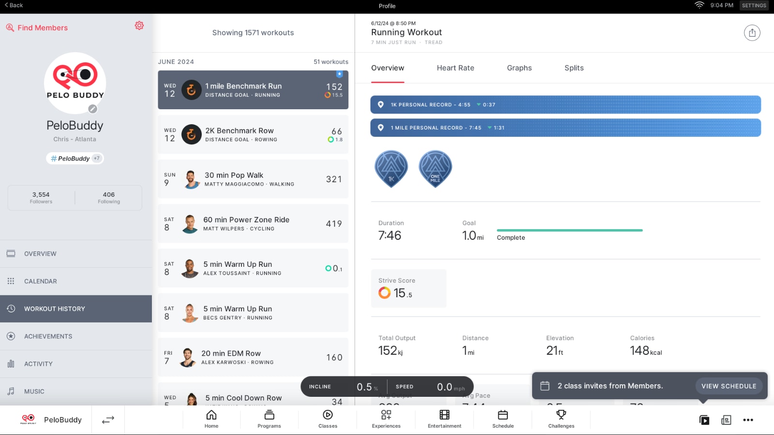Tap the Incline 0.5% control
The height and width of the screenshot is (435, 774).
point(343,387)
